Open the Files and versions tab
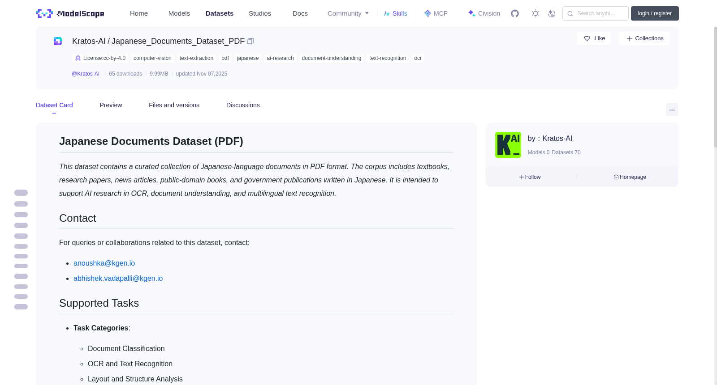 (x=174, y=105)
